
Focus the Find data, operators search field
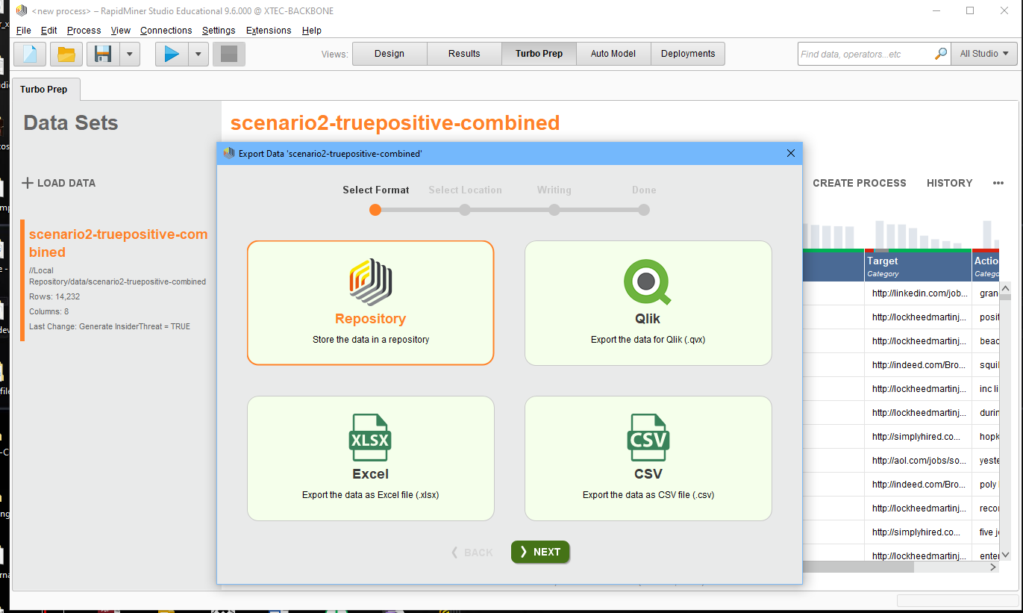tap(864, 54)
